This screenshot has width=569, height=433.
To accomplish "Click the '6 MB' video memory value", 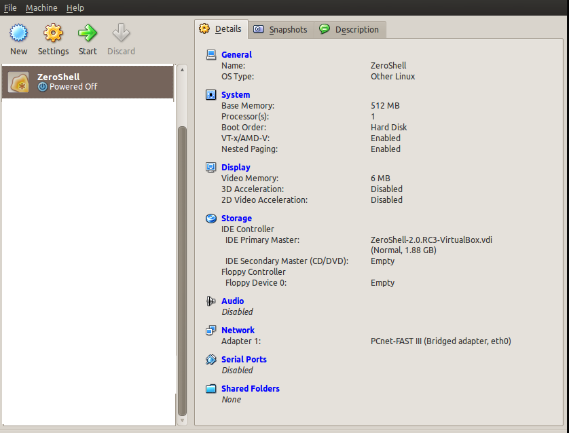I will [380, 178].
